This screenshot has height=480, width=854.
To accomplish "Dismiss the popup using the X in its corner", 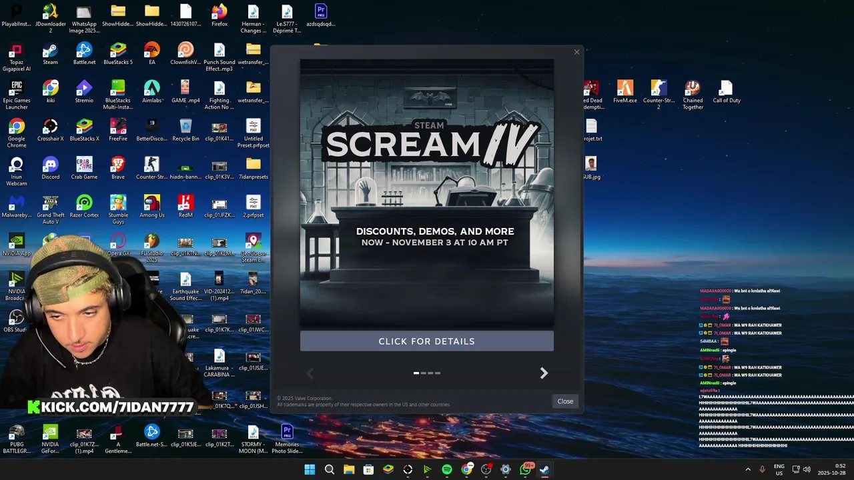I will click(576, 52).
